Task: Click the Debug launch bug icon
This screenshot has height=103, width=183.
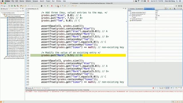Action: [9, 6]
